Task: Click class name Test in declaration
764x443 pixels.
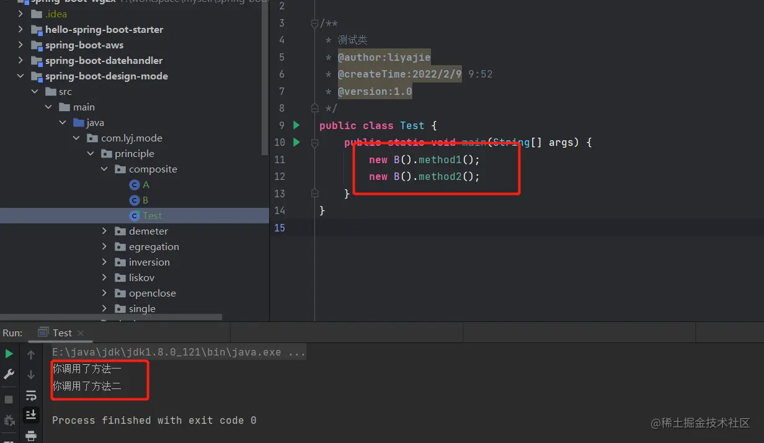Action: coord(412,125)
